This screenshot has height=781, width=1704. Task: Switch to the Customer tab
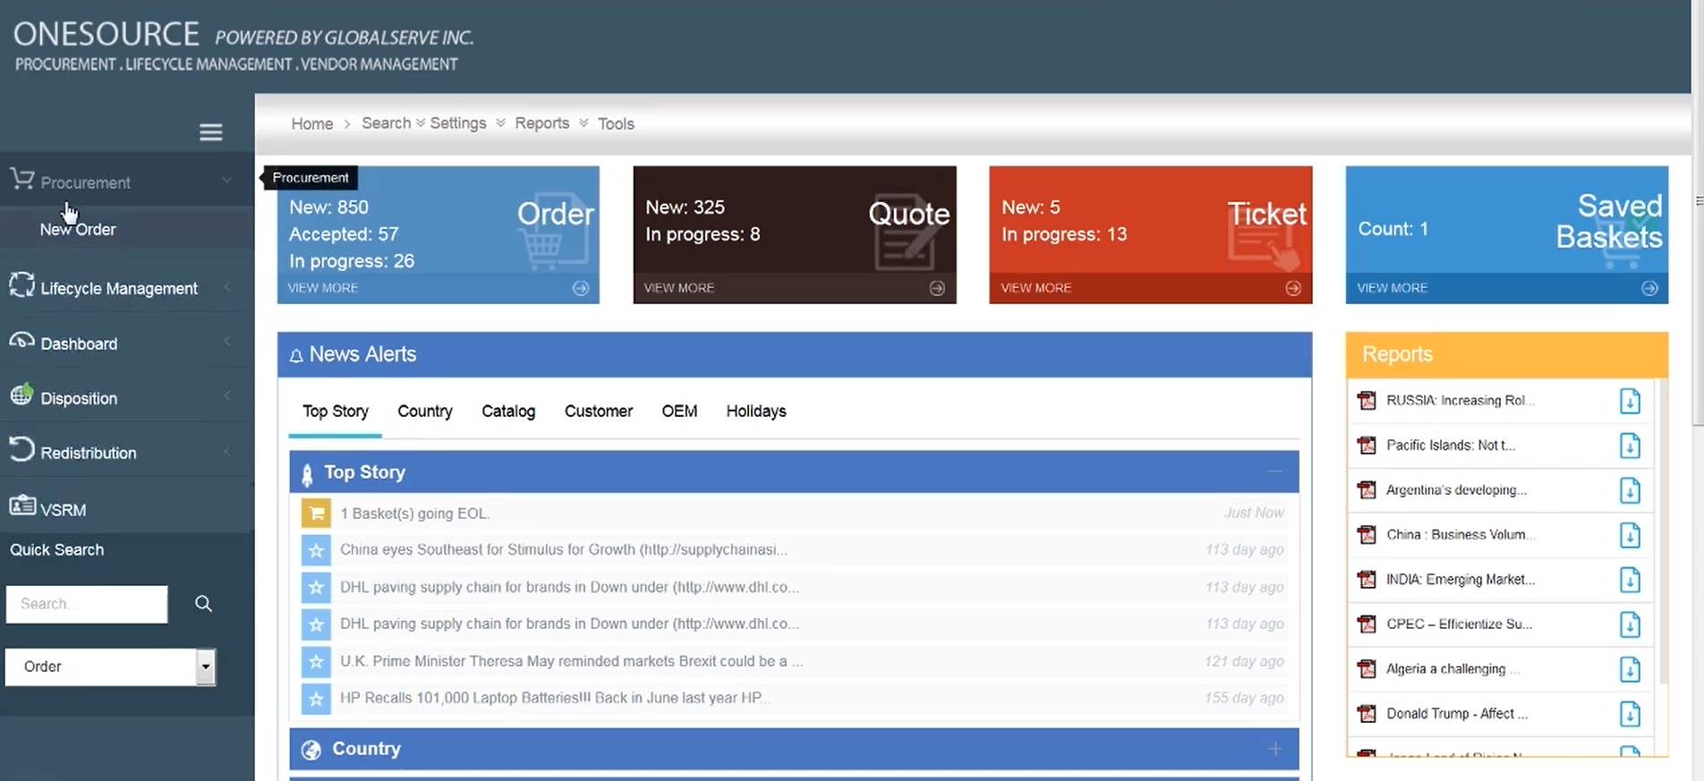[x=599, y=411]
